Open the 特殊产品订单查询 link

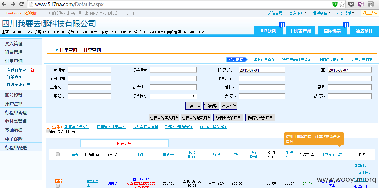[x=297, y=59]
